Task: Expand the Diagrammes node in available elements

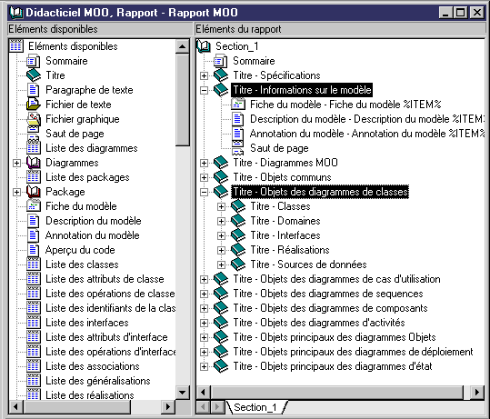Action: click(x=16, y=163)
